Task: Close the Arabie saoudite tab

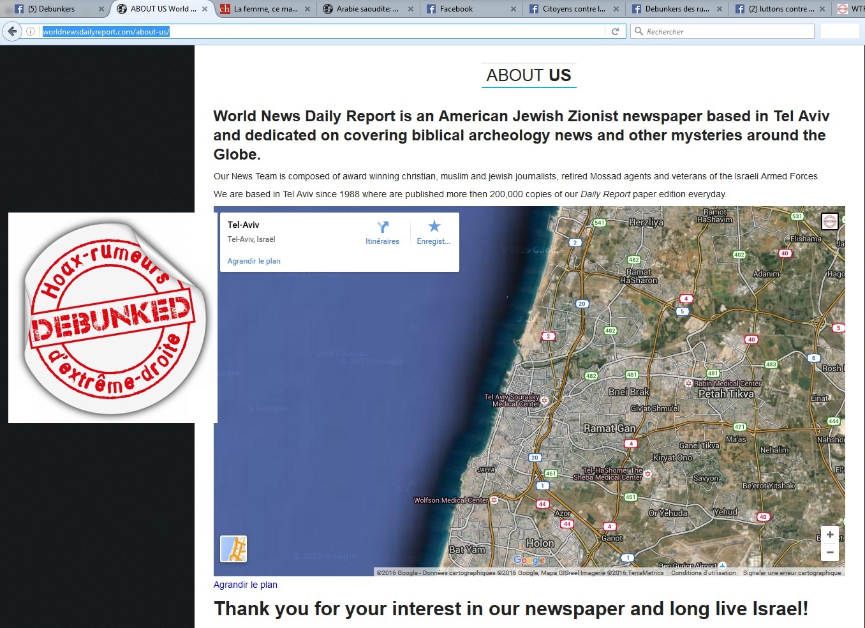Action: pos(411,9)
